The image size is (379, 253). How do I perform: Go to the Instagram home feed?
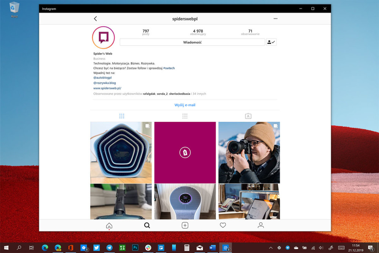109,225
